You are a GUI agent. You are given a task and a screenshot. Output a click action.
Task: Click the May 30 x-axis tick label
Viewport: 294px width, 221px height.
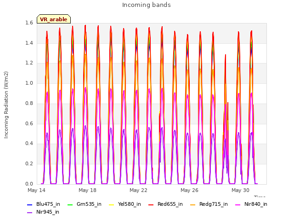[x=240, y=190]
